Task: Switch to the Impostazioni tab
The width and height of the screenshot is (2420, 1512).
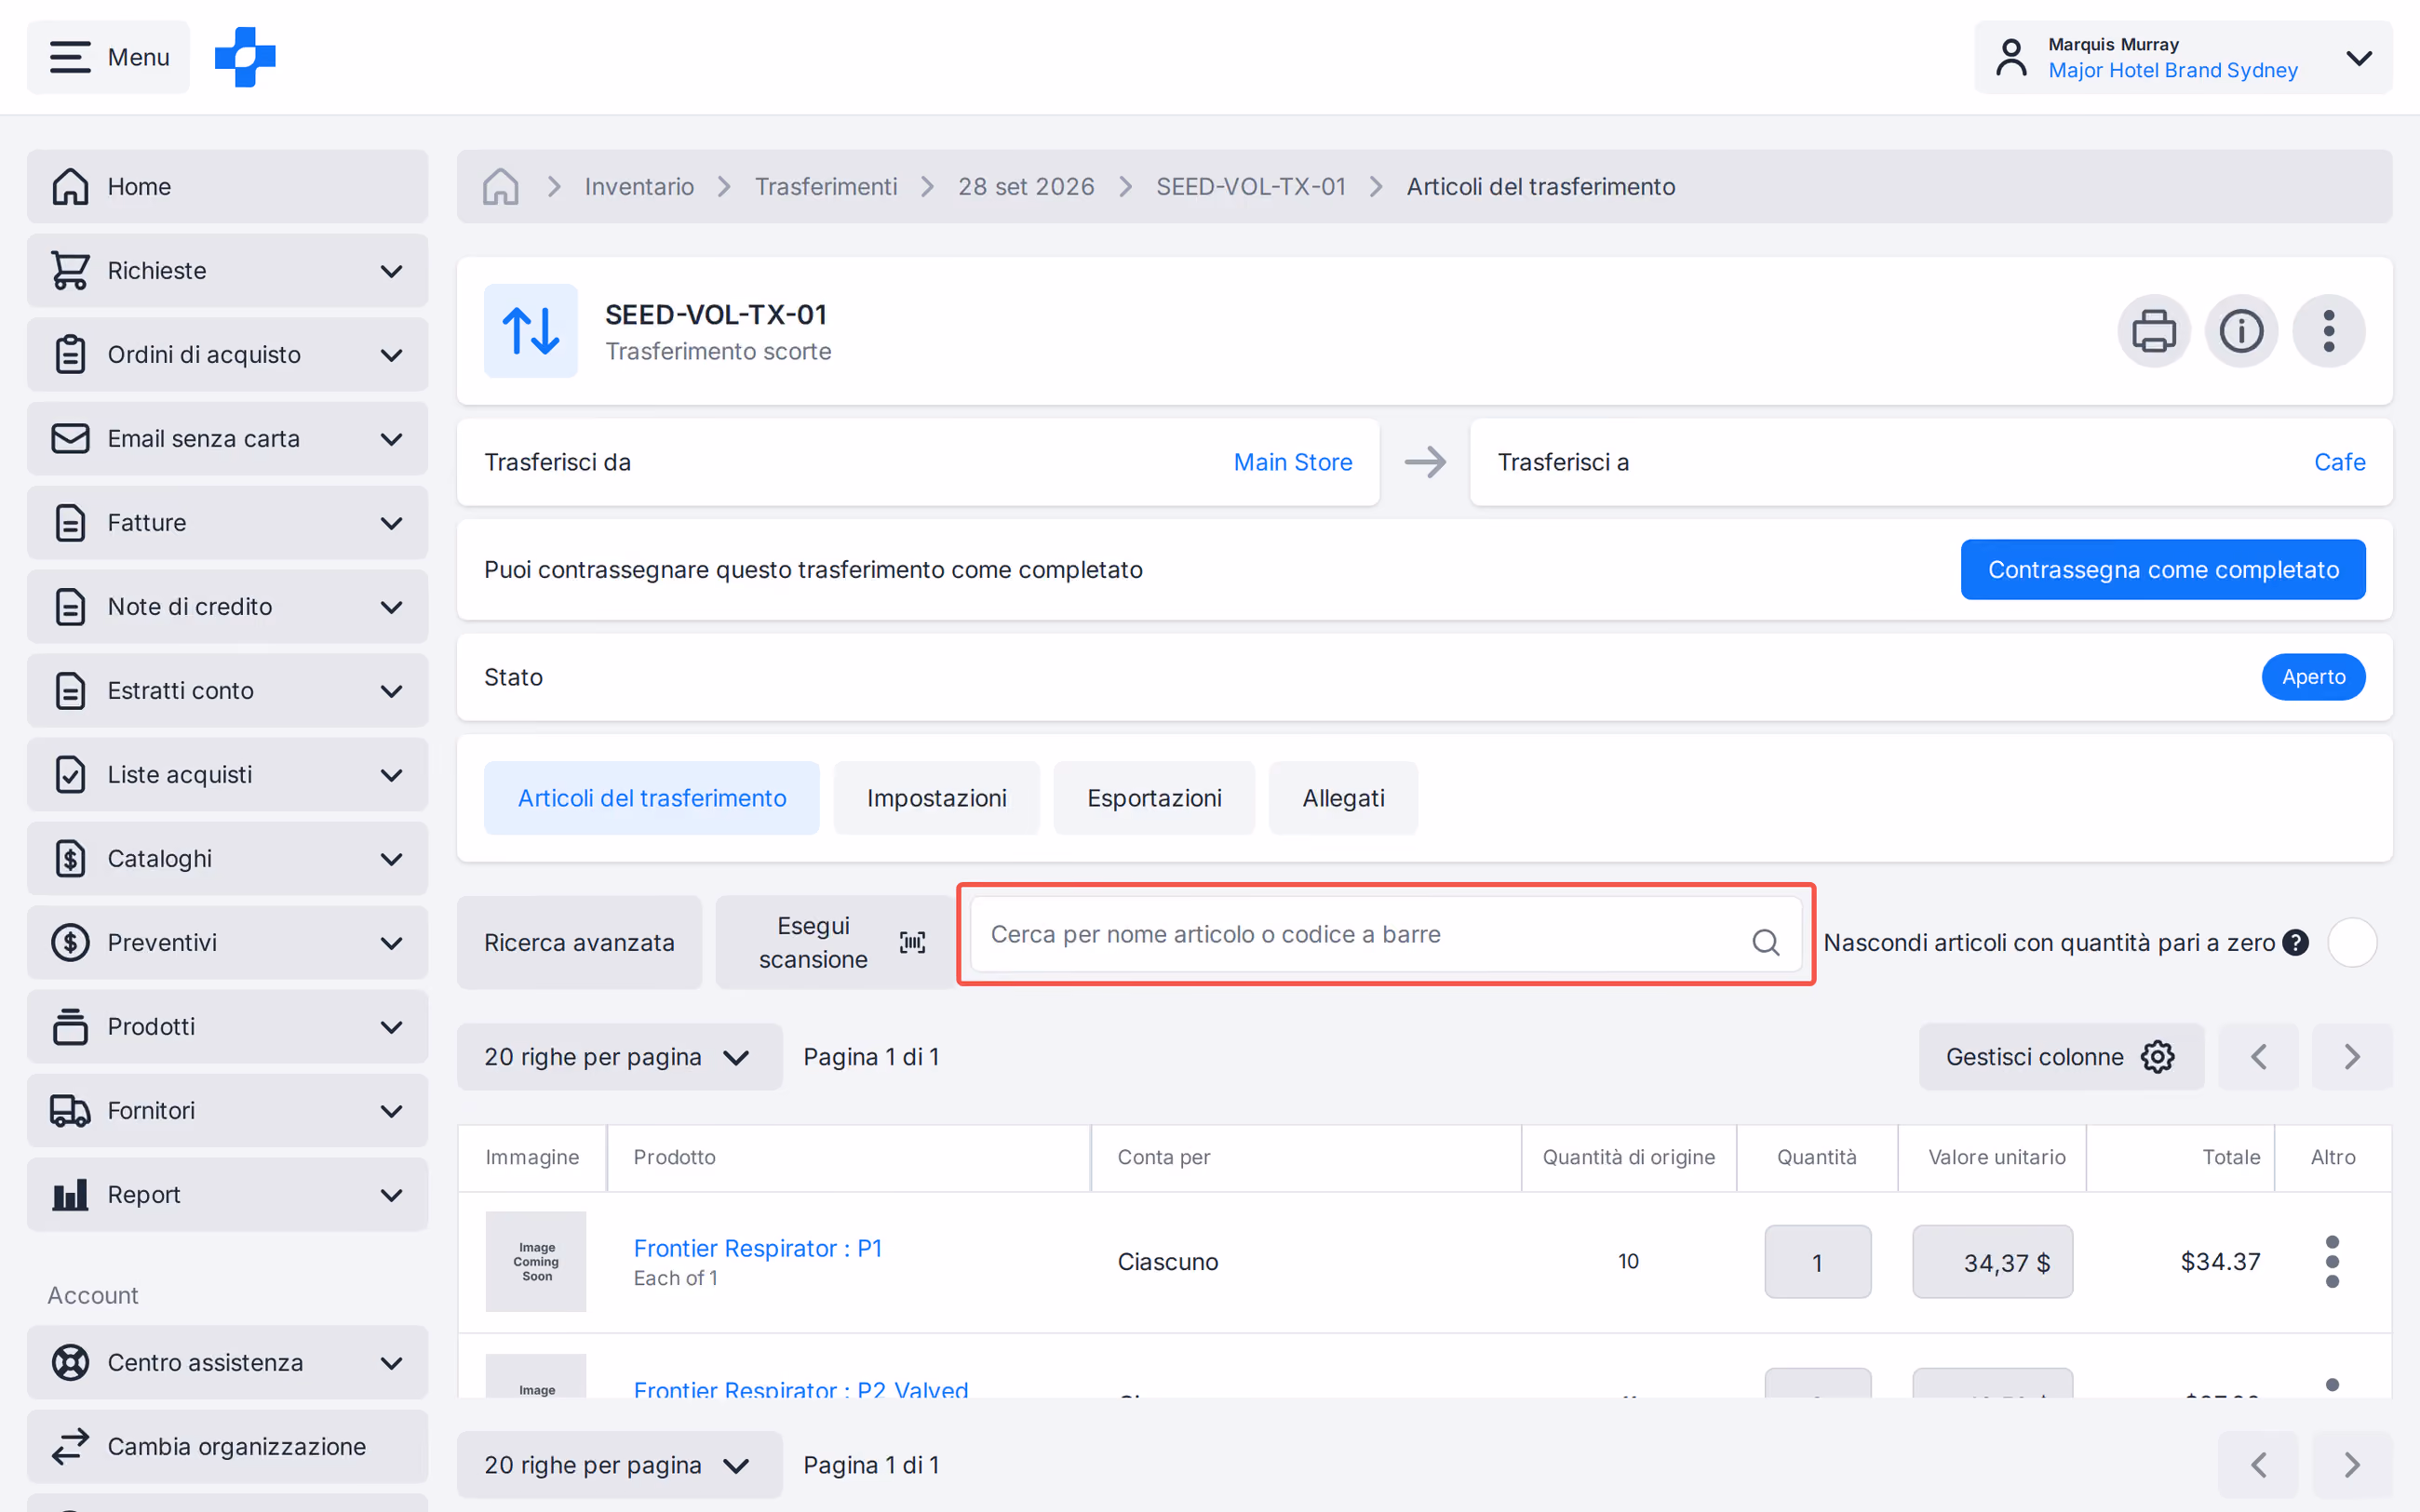Action: 936,798
